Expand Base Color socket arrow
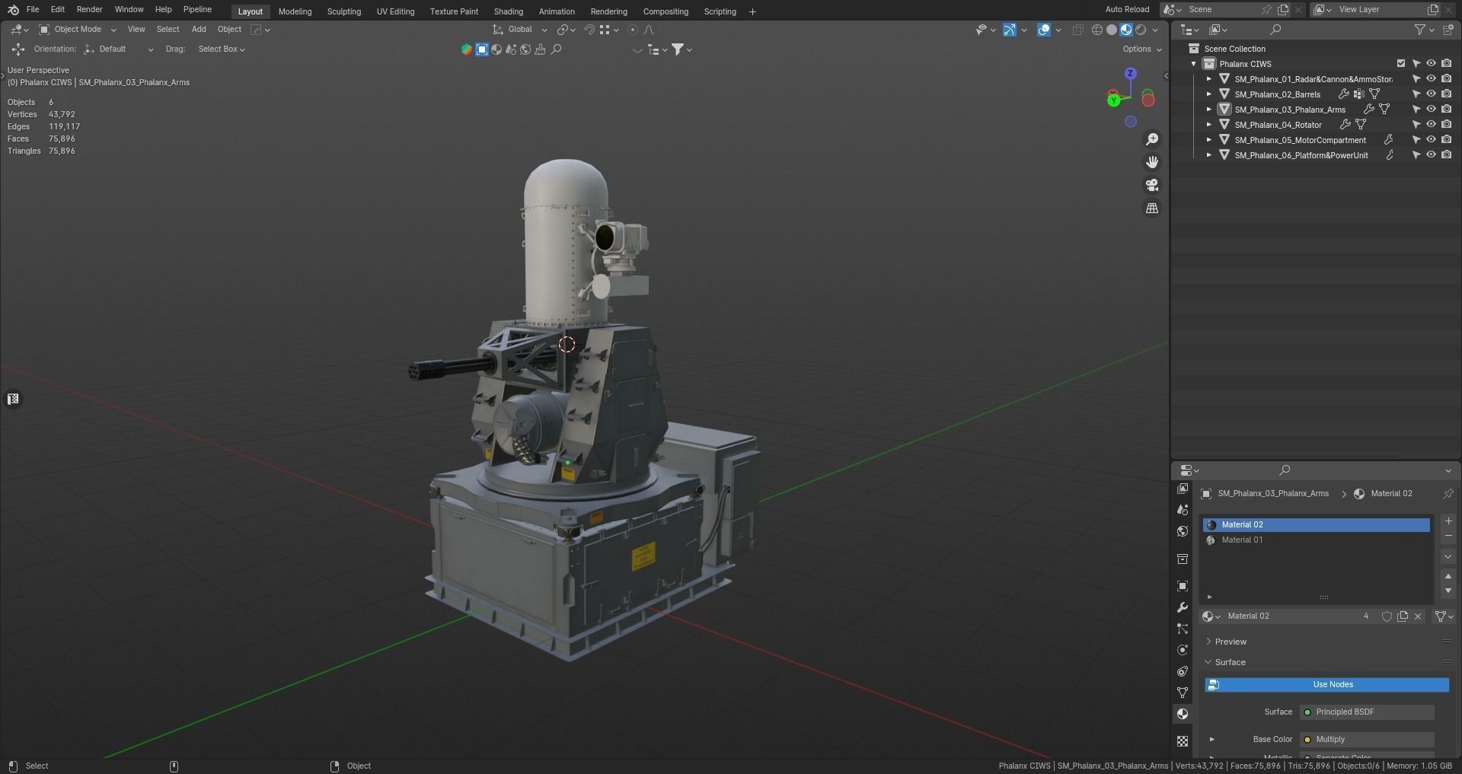Image resolution: width=1462 pixels, height=774 pixels. coord(1211,739)
